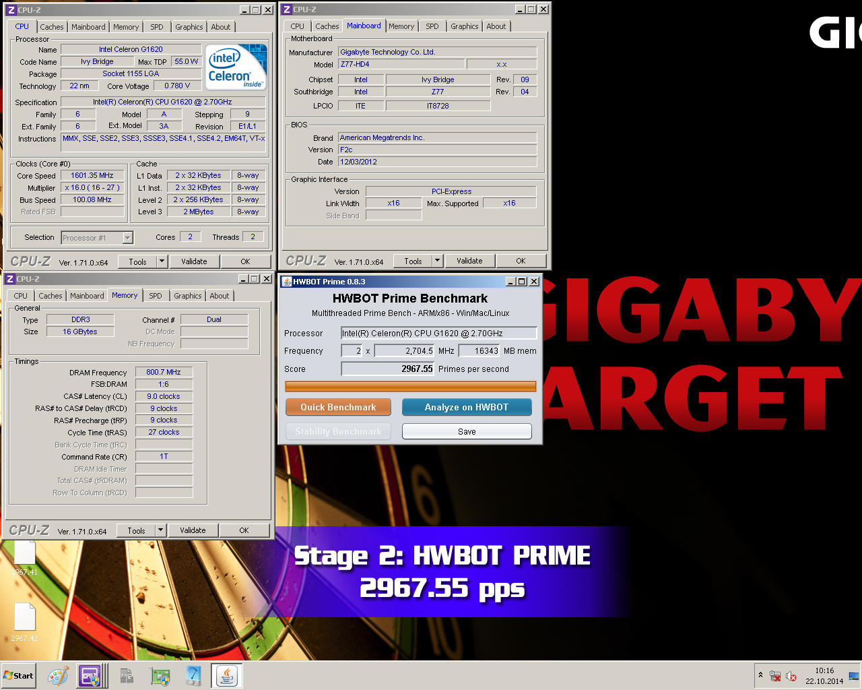Click show desktop monitor icon in tray
The width and height of the screenshot is (862, 690).
(x=854, y=676)
